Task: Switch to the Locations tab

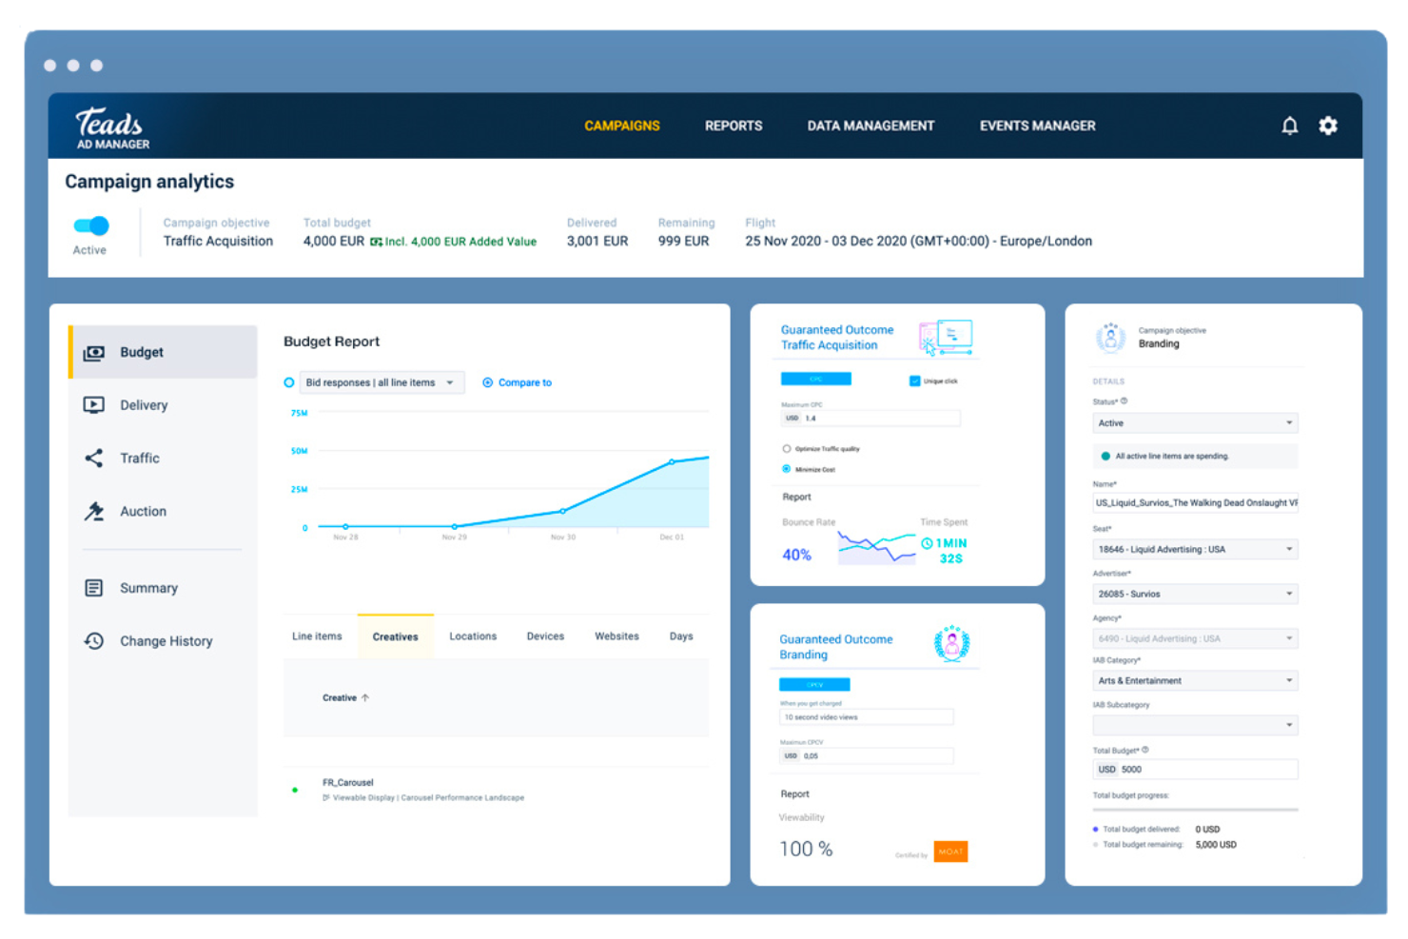Action: 473,636
